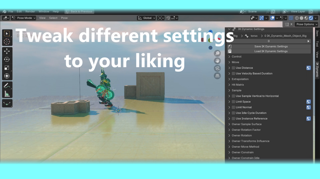Open the File menu
This screenshot has width=320, height=179.
tap(11, 12)
